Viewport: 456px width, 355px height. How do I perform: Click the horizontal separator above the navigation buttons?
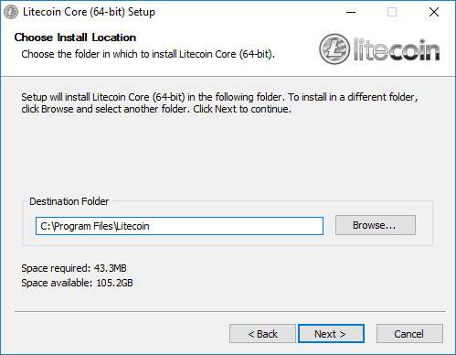230,311
